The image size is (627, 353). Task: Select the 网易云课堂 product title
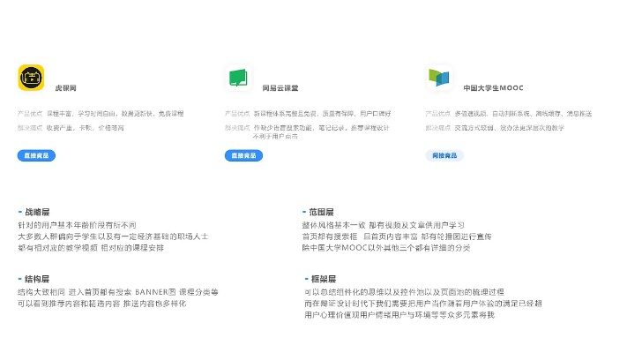pos(280,88)
